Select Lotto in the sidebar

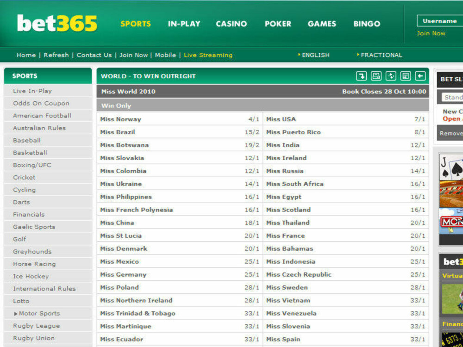click(48, 301)
